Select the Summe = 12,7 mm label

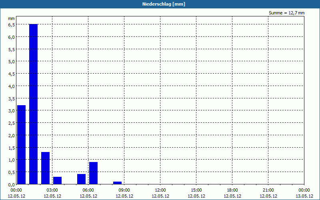(286, 13)
